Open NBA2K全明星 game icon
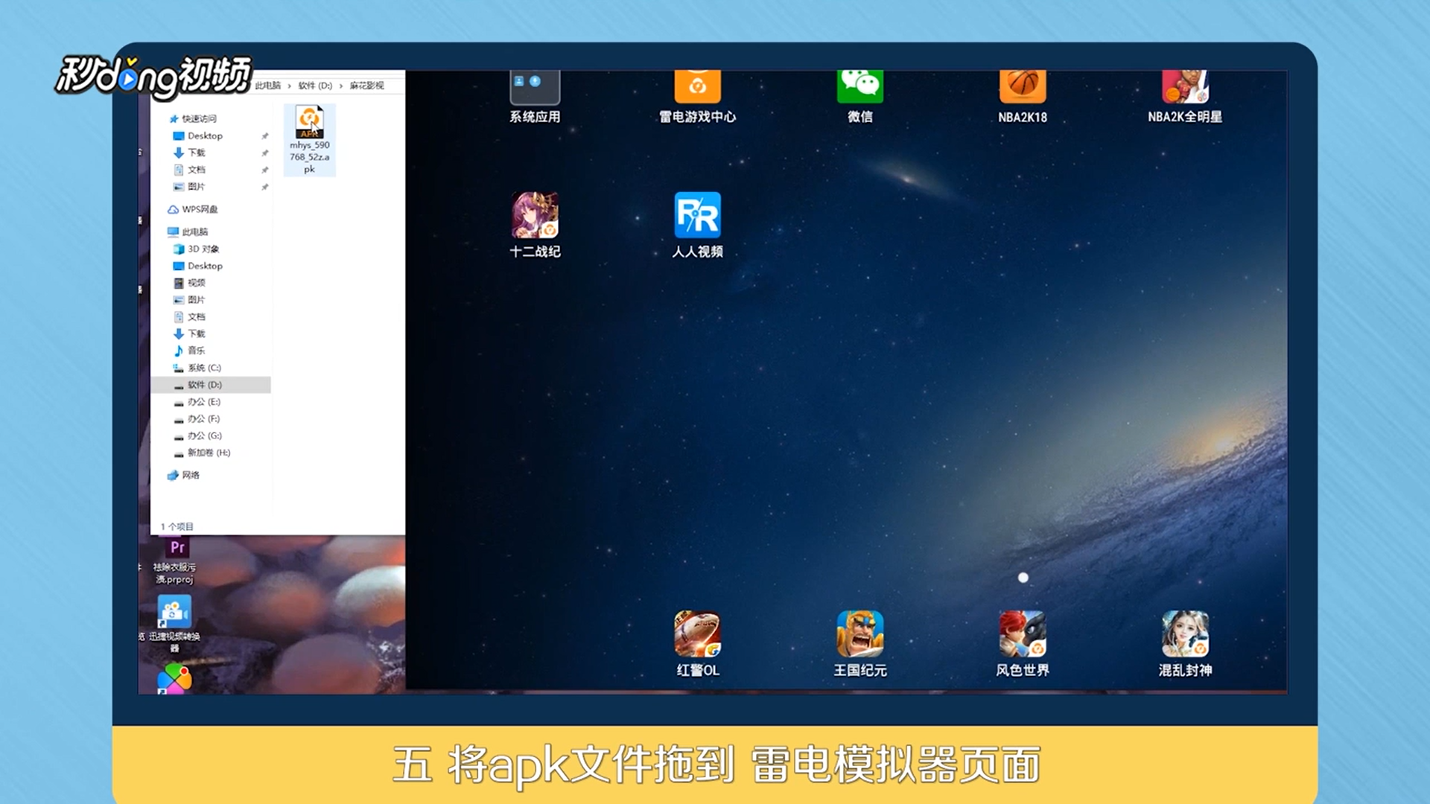 pos(1184,88)
